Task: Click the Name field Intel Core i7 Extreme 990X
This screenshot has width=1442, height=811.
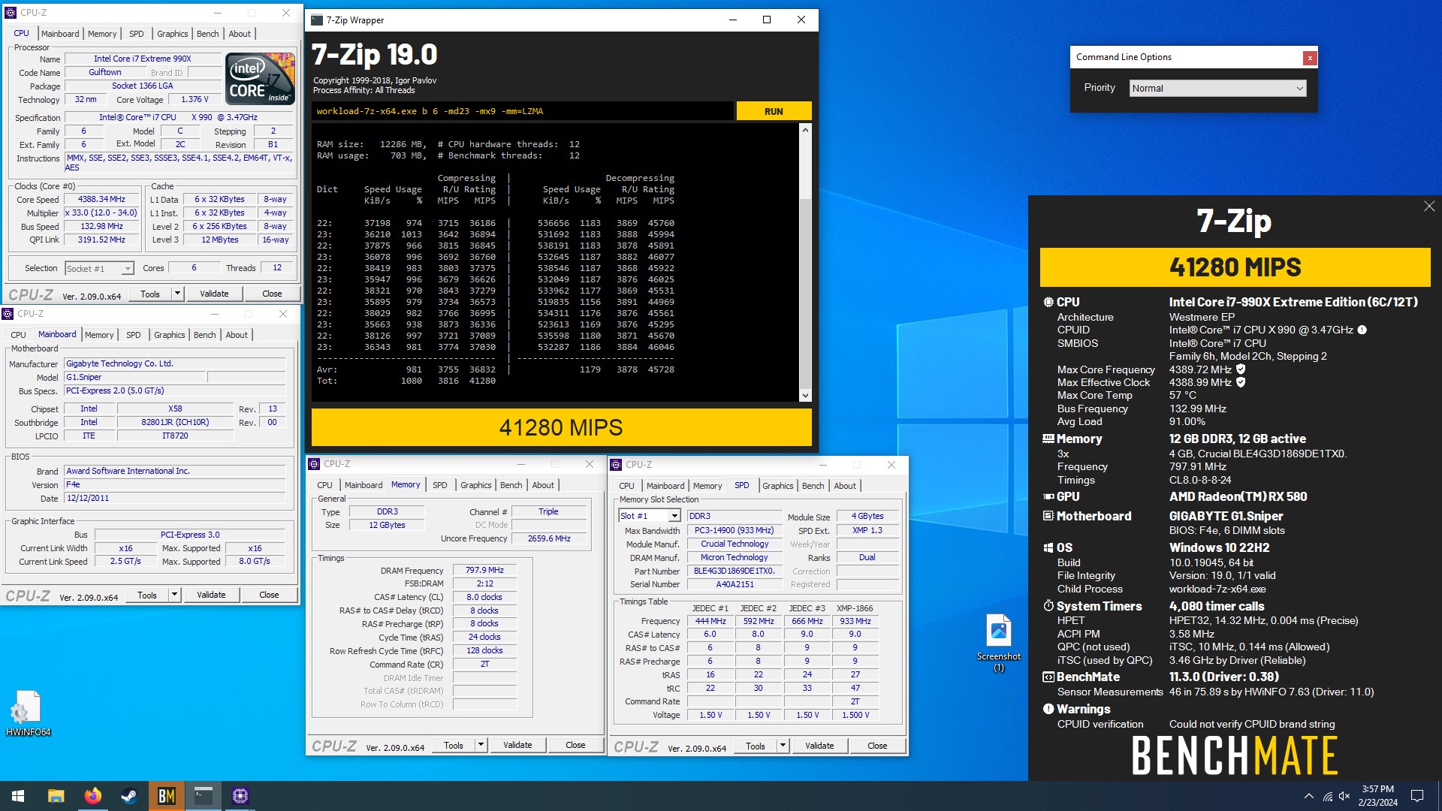Action: [143, 59]
